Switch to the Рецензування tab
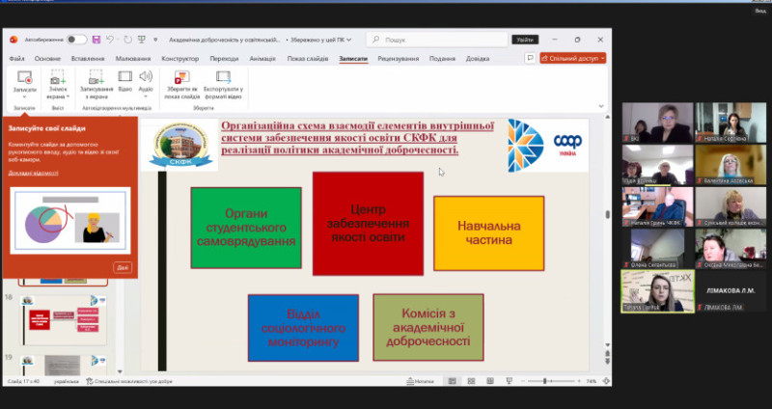Image resolution: width=772 pixels, height=409 pixels. (399, 59)
